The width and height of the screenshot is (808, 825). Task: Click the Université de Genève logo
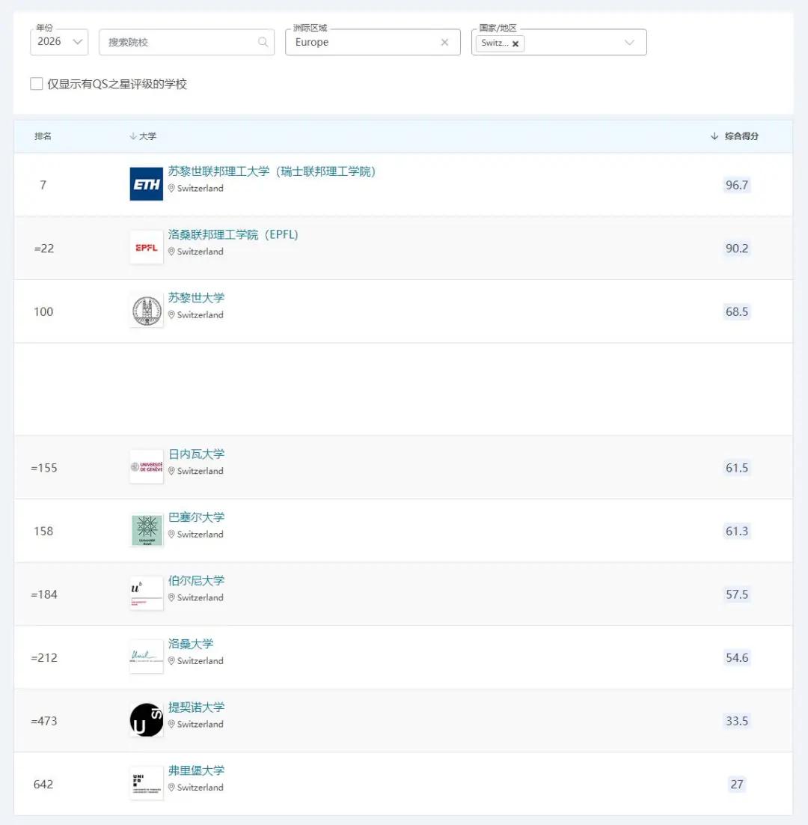point(146,466)
